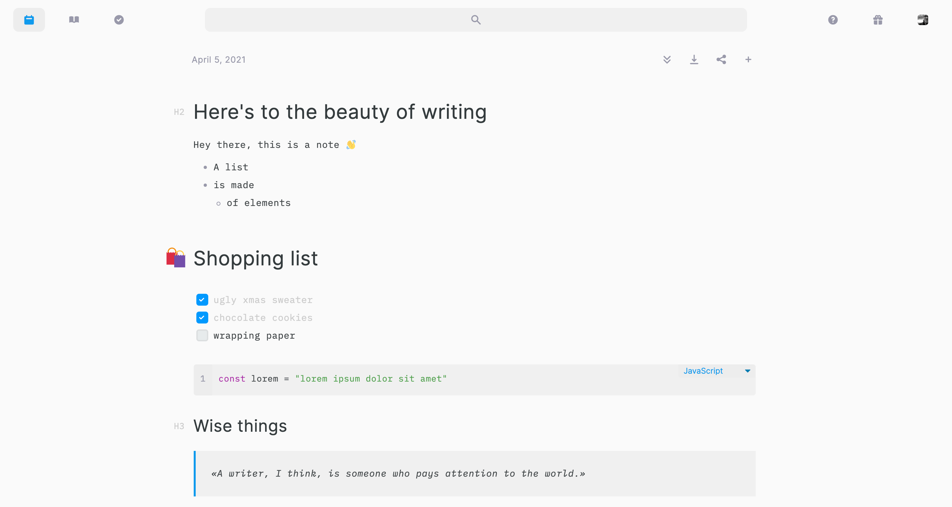952x507 pixels.
Task: Uncheck the chocolate cookies checkbox
Action: [x=202, y=317]
